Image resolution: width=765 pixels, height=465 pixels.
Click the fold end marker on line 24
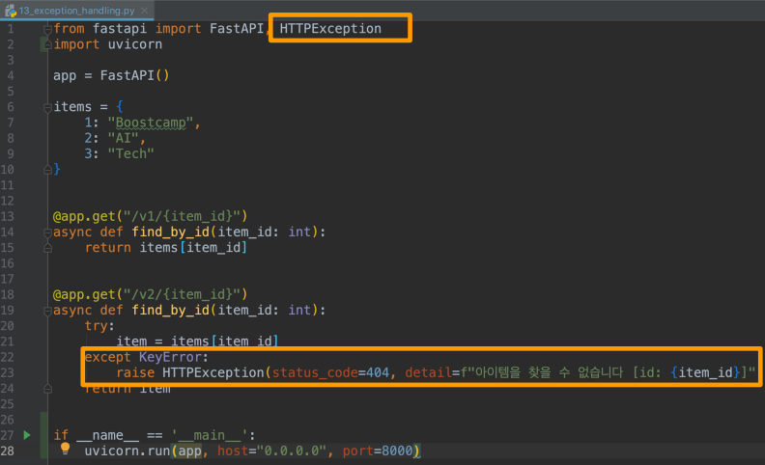pyautogui.click(x=48, y=389)
